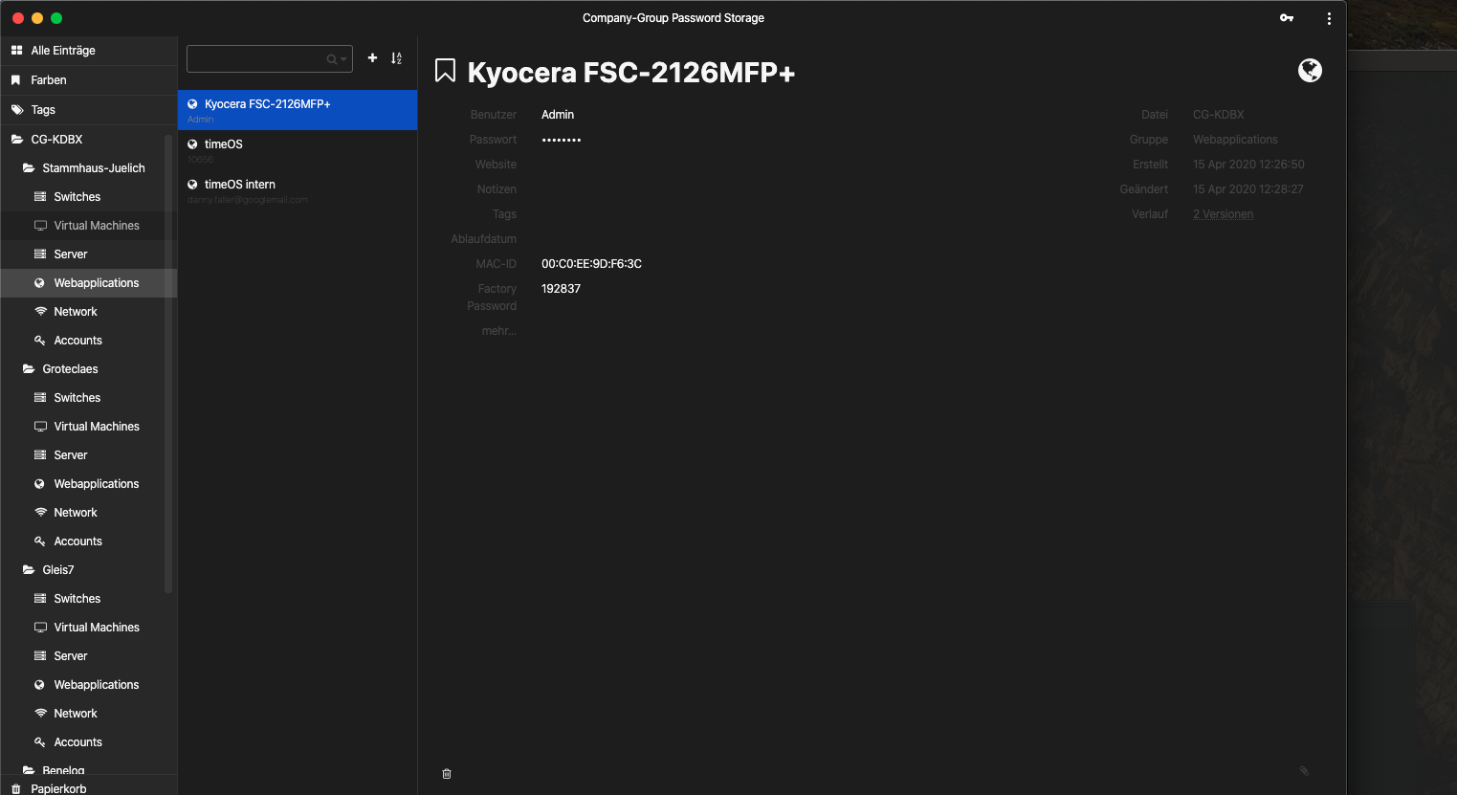The height and width of the screenshot is (795, 1457).
Task: Delete the entry via the trash icon
Action: click(x=446, y=773)
